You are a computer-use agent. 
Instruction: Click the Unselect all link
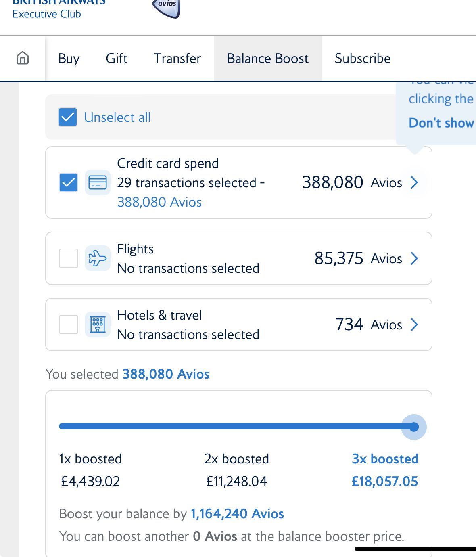coord(117,117)
